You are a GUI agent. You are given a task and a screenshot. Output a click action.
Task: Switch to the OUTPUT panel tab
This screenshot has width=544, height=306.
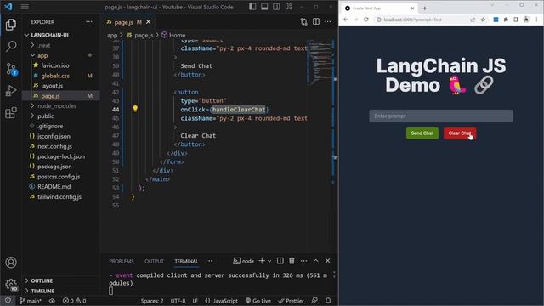[x=154, y=261]
